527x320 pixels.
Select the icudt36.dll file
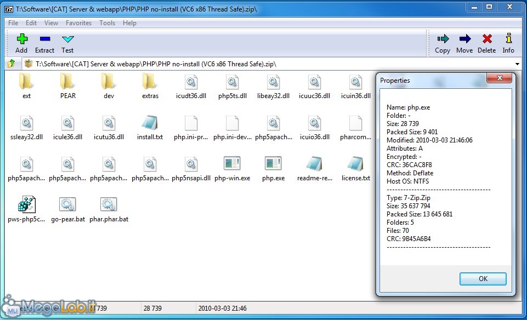(191, 87)
